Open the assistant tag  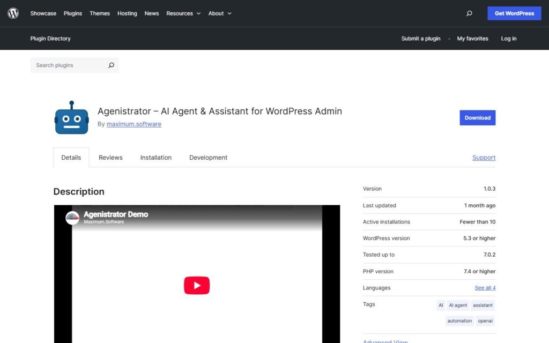pyautogui.click(x=483, y=305)
